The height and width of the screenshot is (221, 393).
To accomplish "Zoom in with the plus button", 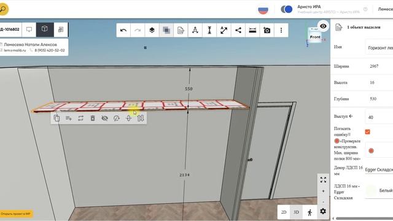I will click(x=323, y=191).
